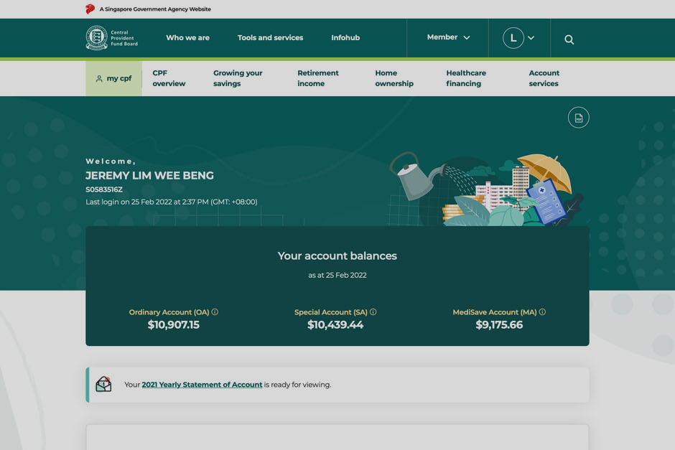Click the as at 25 Feb 2022 date
The height and width of the screenshot is (450, 675).
(337, 275)
